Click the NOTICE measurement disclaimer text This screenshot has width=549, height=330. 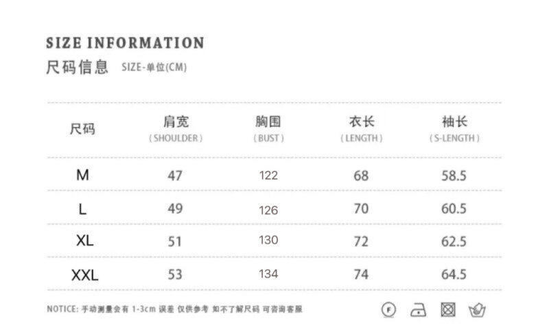(x=174, y=309)
